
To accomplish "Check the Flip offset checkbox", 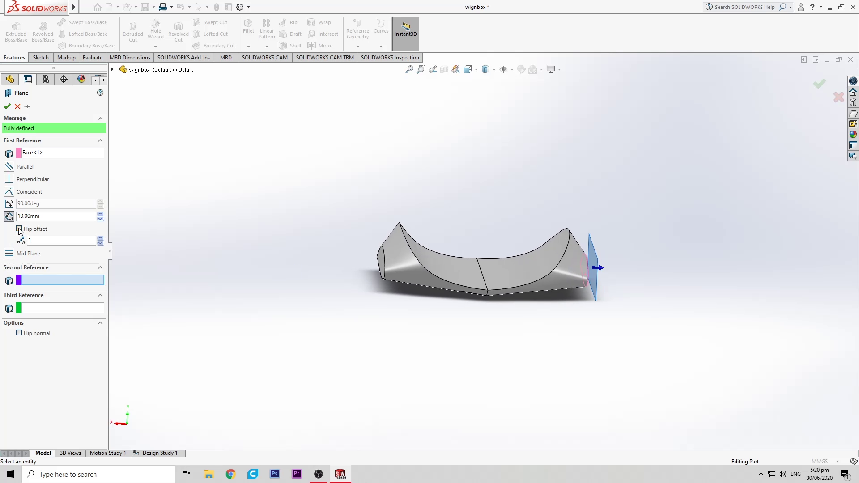I will [x=19, y=229].
